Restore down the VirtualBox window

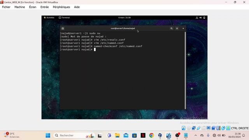(235, 2)
